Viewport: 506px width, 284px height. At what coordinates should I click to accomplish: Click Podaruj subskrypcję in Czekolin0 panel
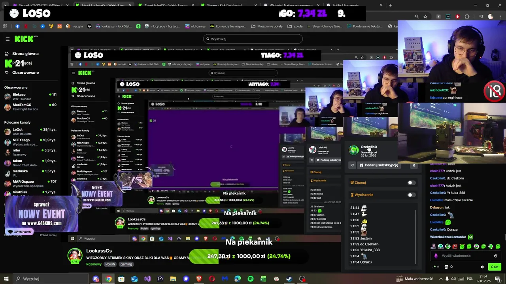379,165
